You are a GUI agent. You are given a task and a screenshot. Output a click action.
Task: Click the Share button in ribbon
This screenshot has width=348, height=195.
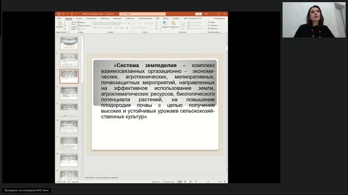click(x=219, y=18)
